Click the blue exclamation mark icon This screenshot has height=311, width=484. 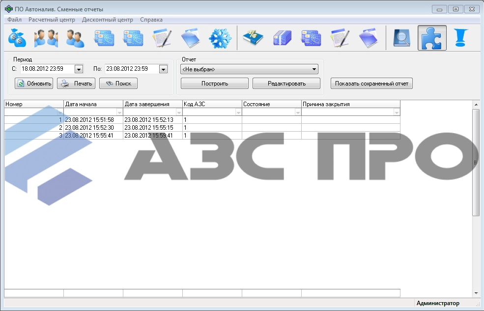tap(460, 38)
